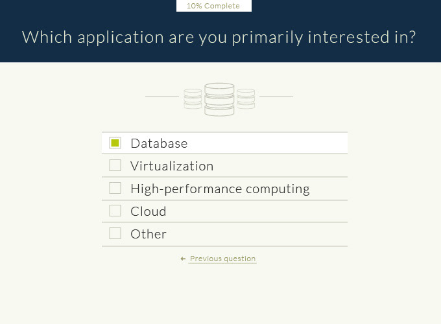441x324 pixels.
Task: Click the 10% Complete progress indicator
Action: coord(214,6)
